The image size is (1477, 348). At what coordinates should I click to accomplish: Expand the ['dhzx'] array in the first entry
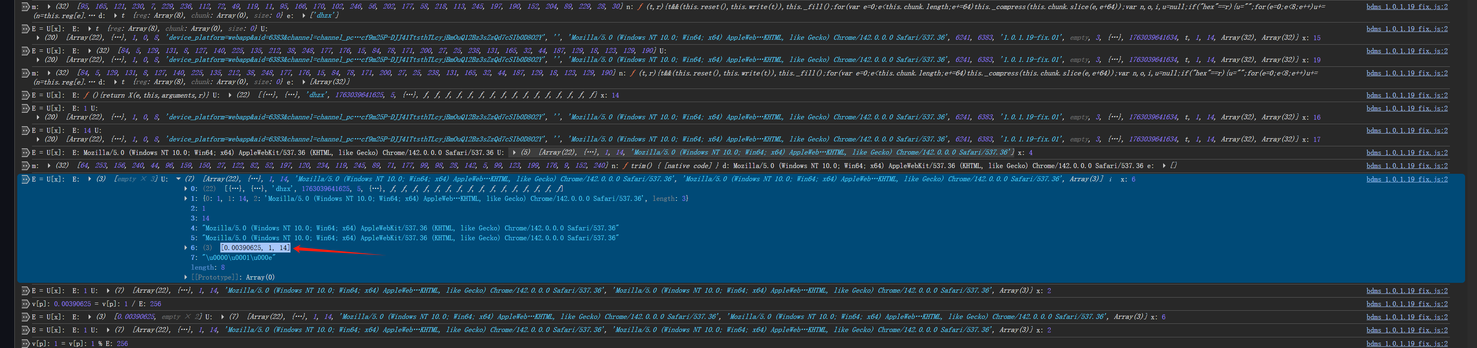coord(304,16)
